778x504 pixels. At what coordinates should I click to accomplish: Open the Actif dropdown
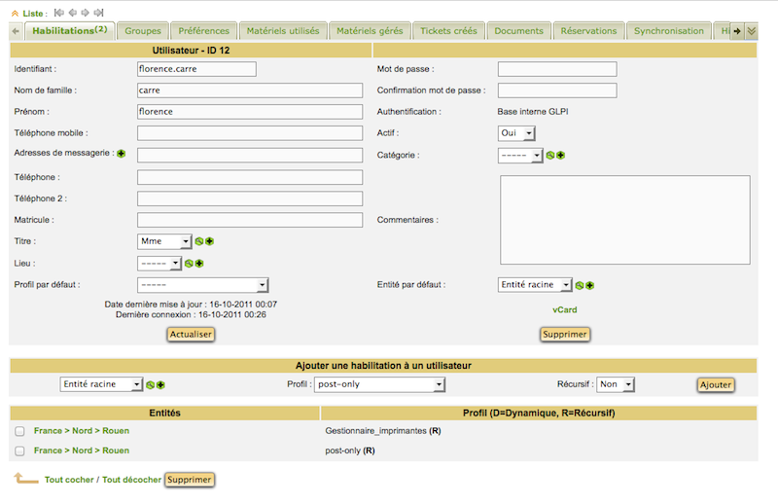[516, 133]
